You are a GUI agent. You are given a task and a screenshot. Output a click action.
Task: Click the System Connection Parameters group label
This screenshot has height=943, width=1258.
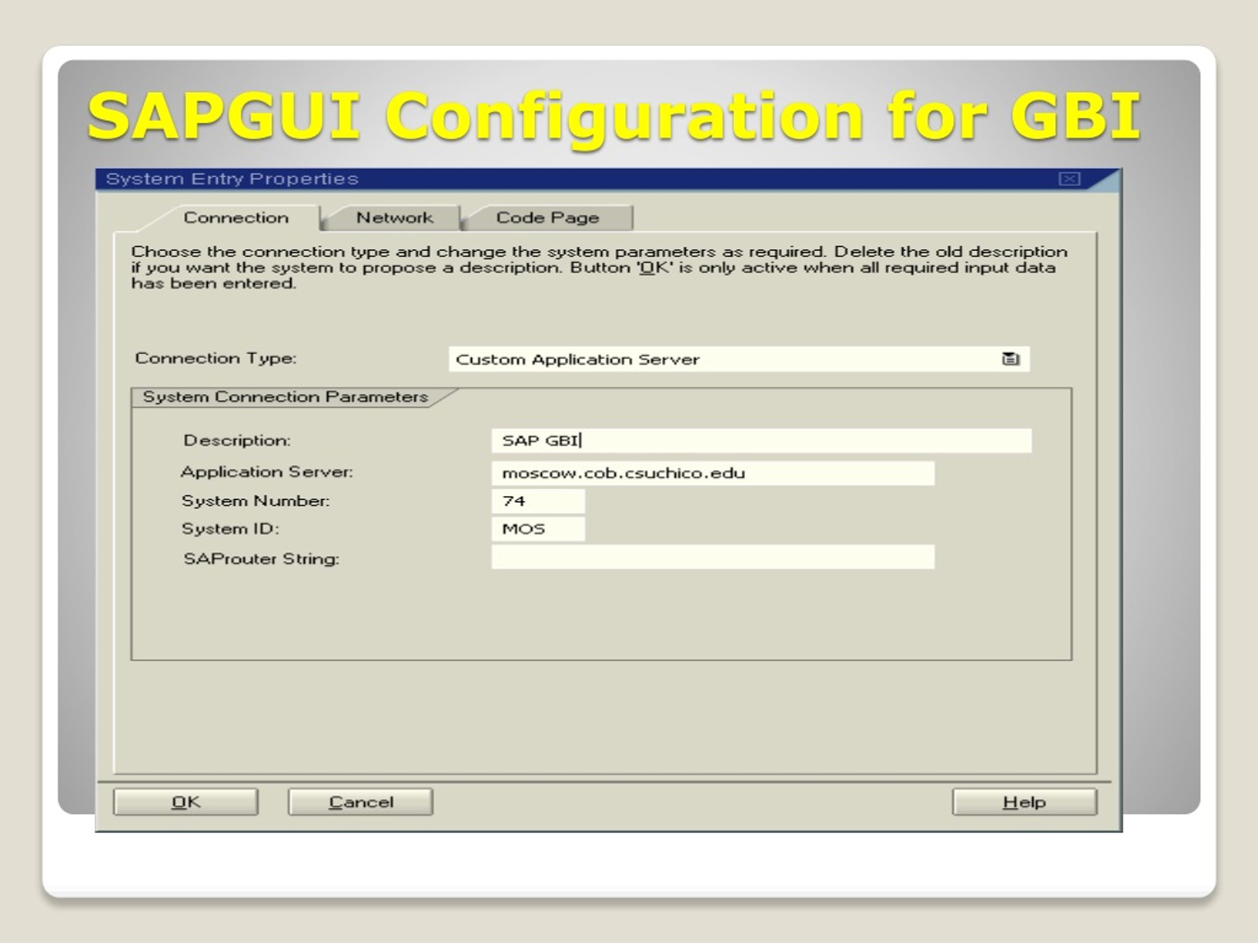click(285, 397)
